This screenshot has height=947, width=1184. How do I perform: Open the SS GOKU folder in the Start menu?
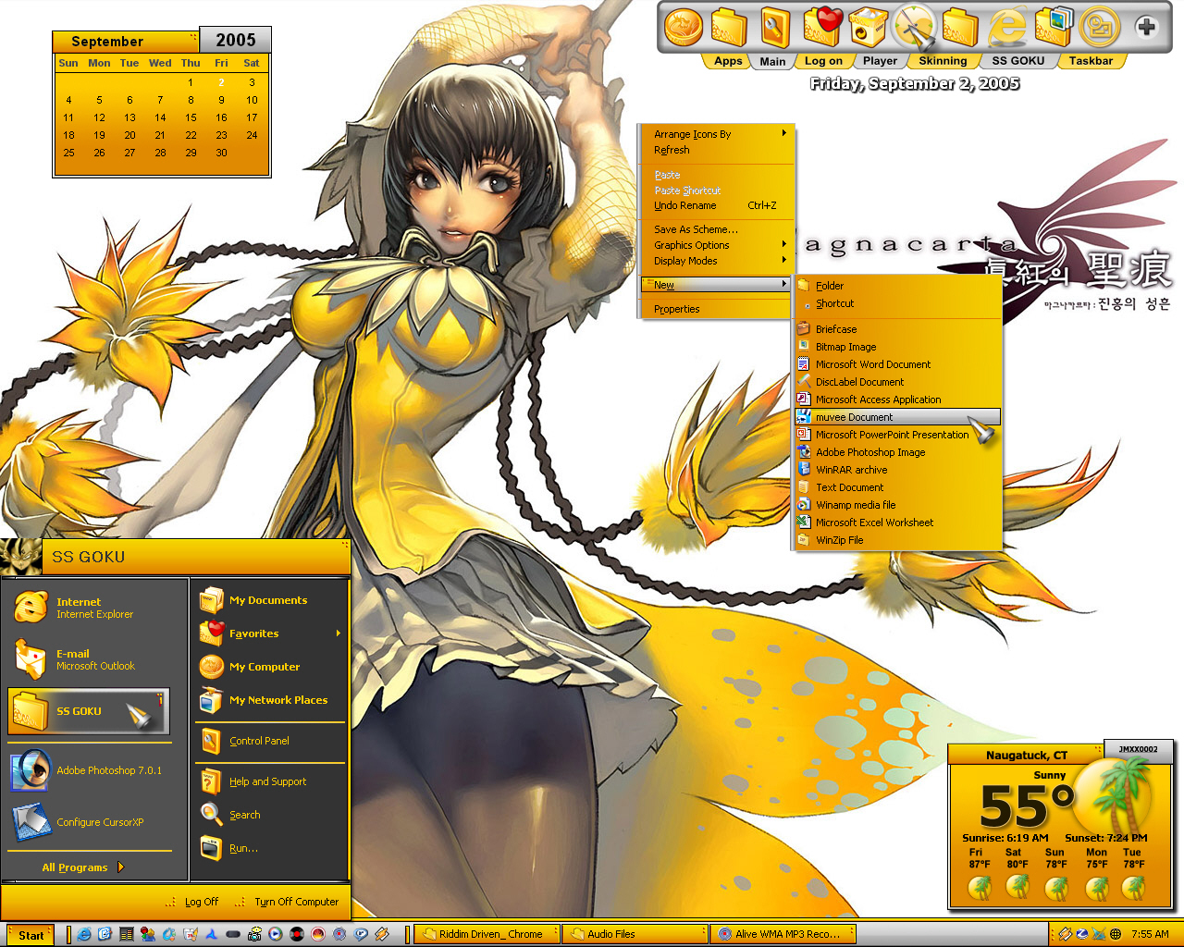89,711
